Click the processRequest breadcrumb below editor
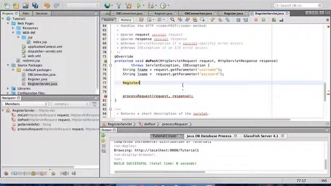 pos(175,124)
